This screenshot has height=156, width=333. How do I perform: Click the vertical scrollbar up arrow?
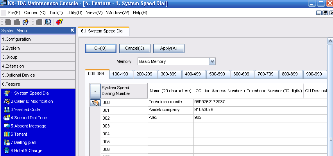330,41
